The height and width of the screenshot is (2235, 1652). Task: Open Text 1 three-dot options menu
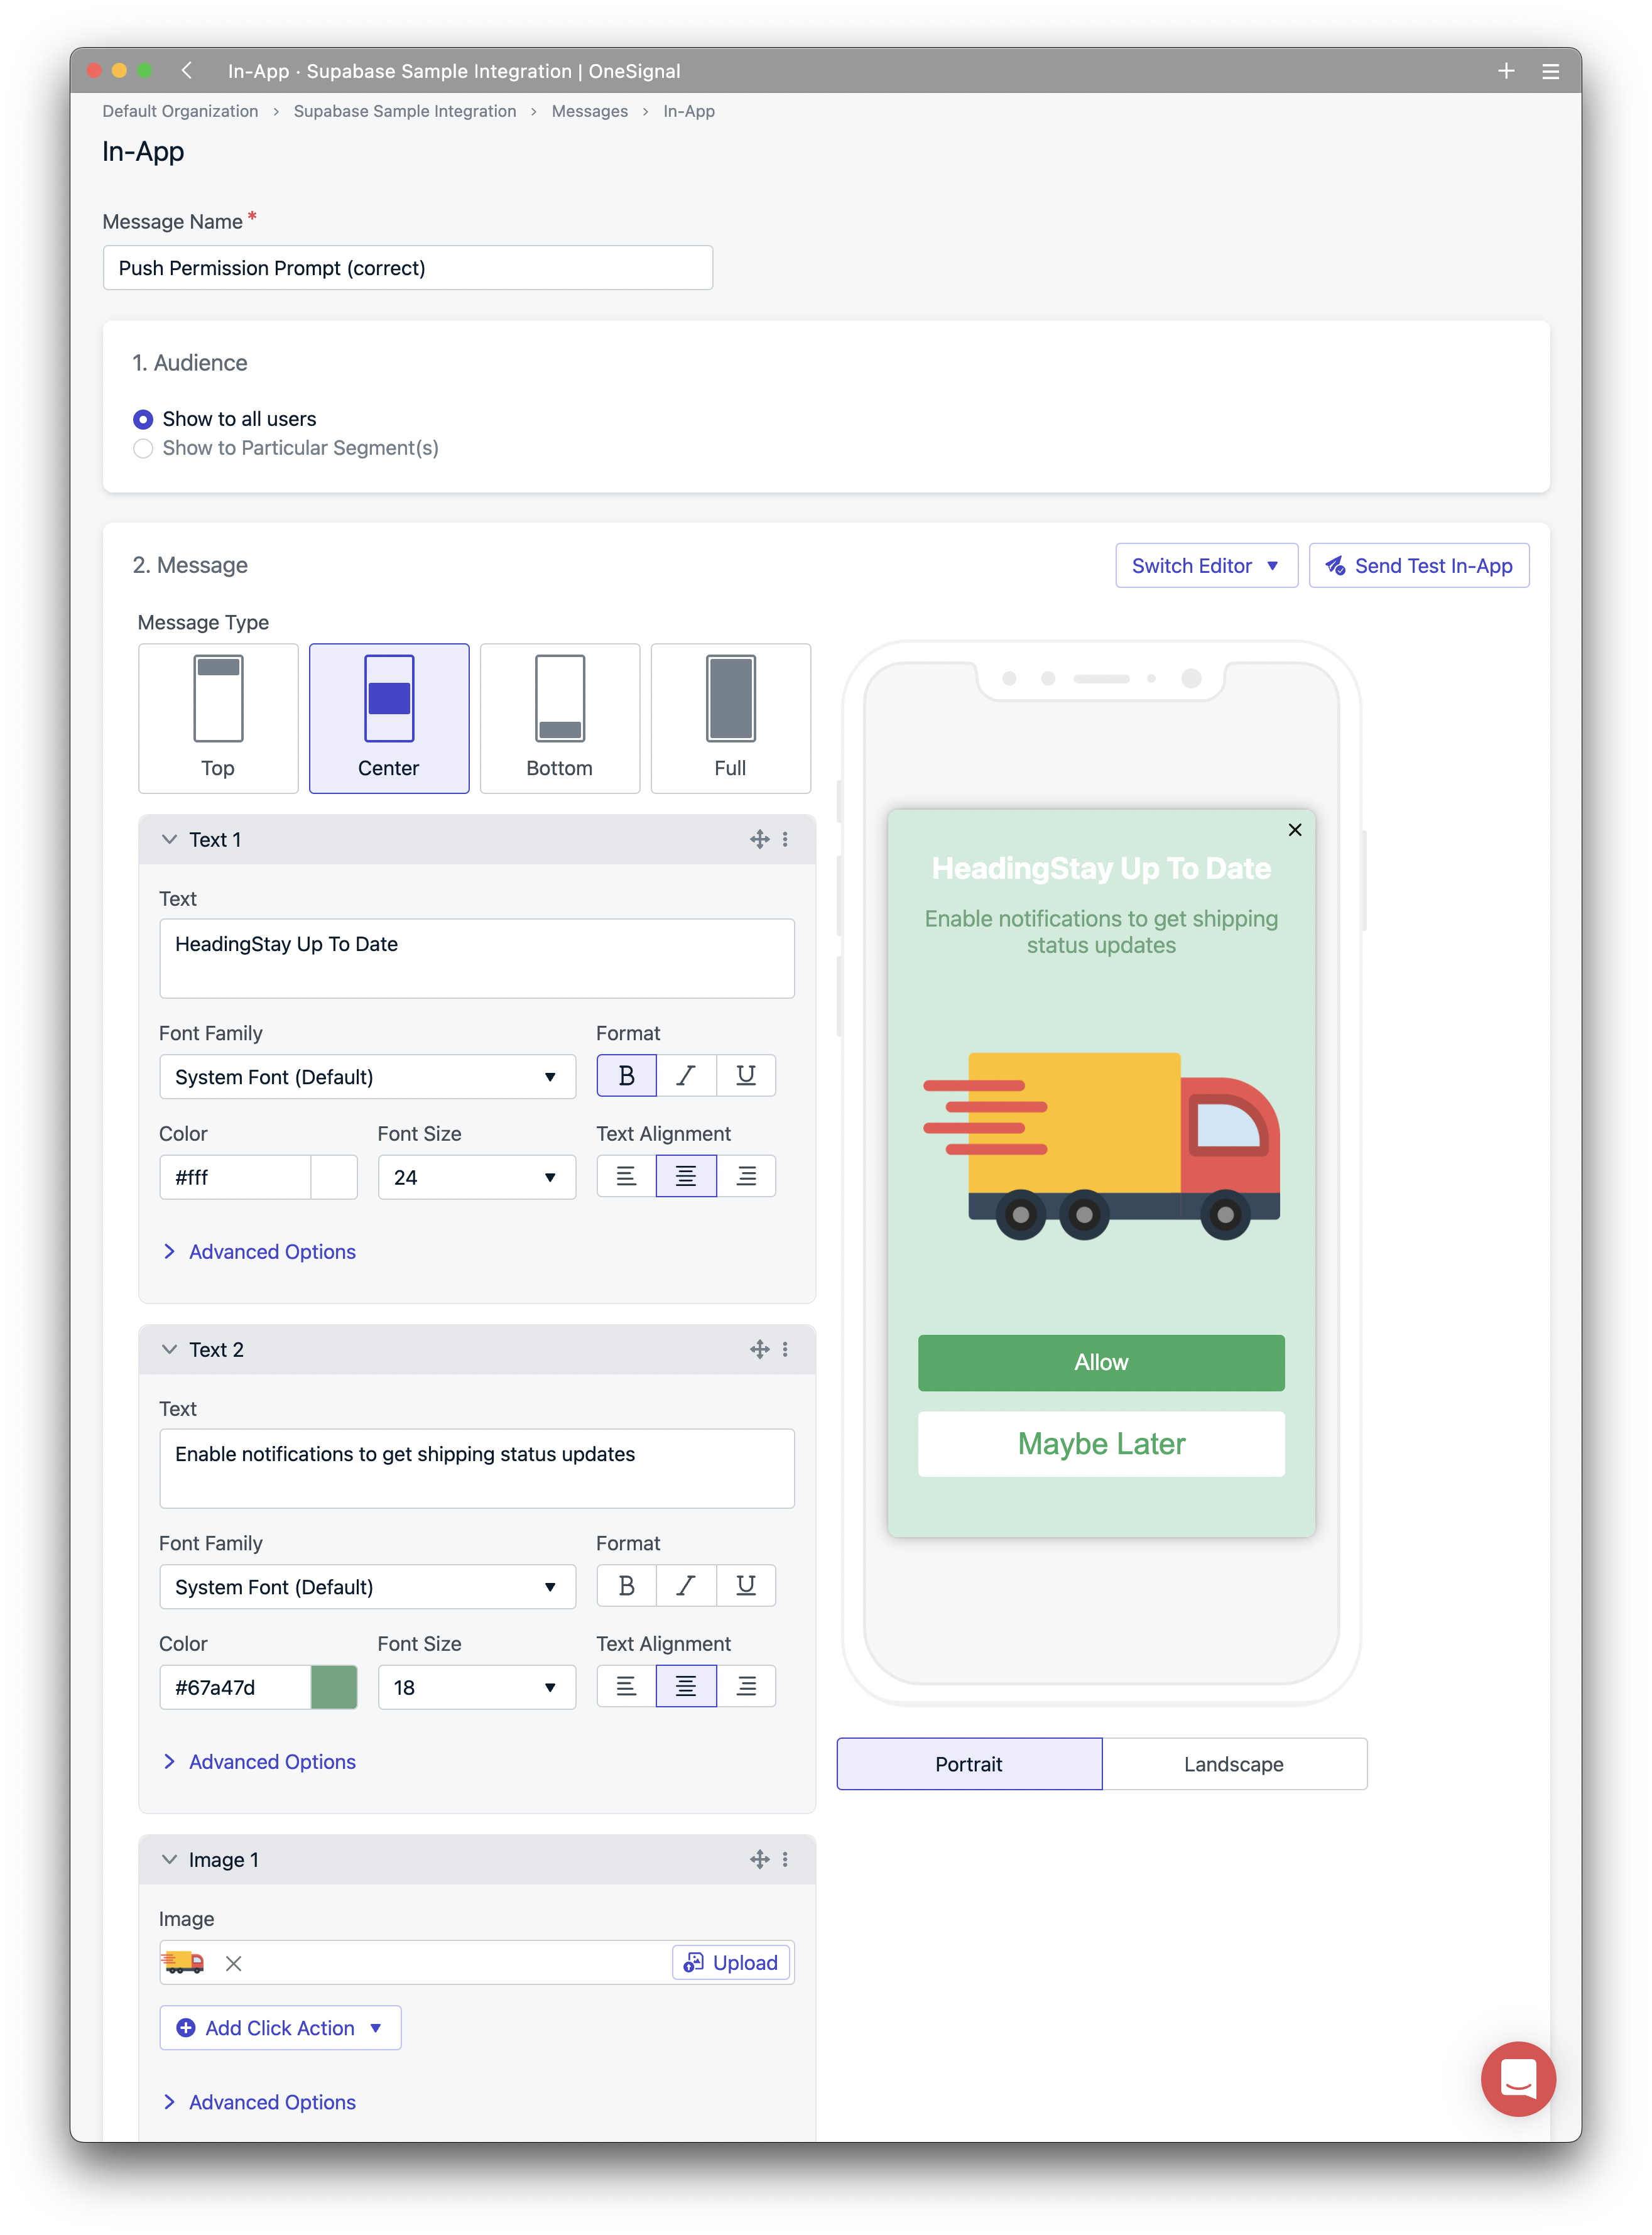(x=785, y=840)
